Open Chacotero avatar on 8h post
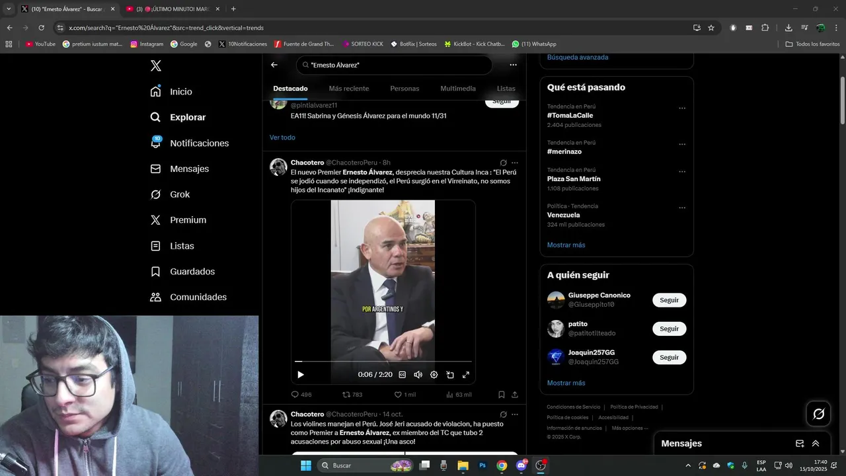The width and height of the screenshot is (846, 476). pyautogui.click(x=278, y=167)
